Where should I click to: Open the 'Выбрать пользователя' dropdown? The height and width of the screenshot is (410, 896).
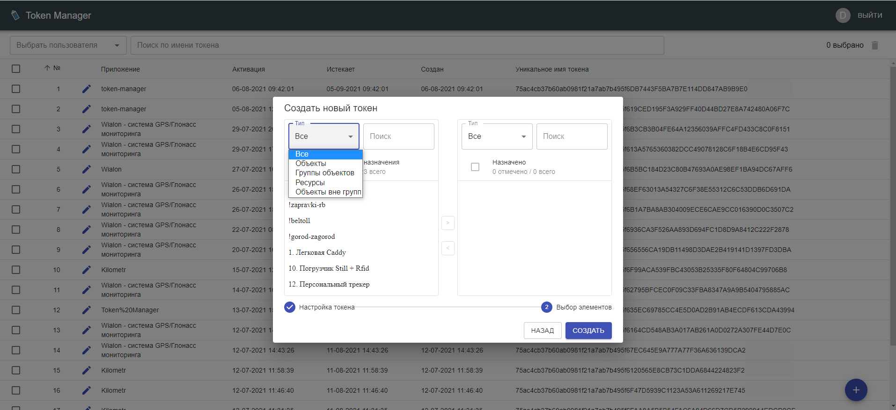click(x=68, y=45)
